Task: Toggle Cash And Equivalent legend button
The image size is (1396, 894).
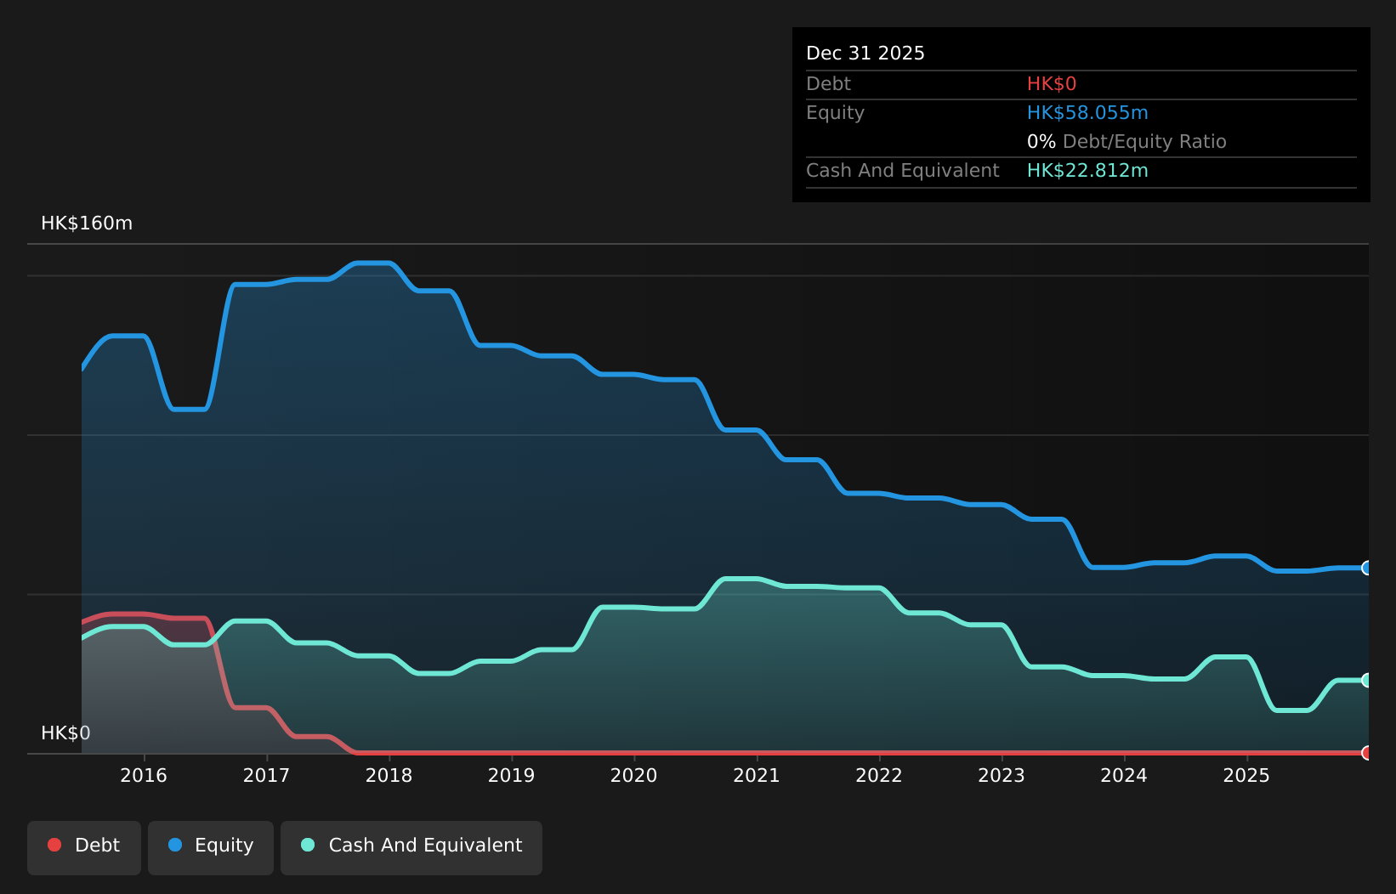Action: (x=411, y=847)
